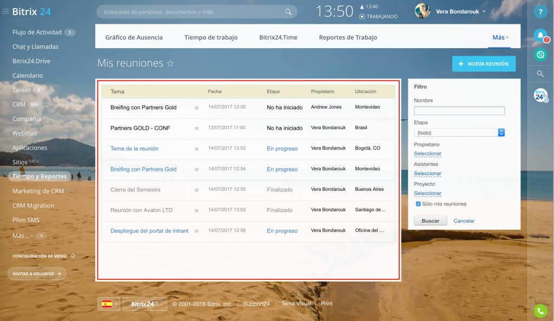The height and width of the screenshot is (321, 554).
Task: Go to Reportes de Trabajo tab
Action: point(348,37)
